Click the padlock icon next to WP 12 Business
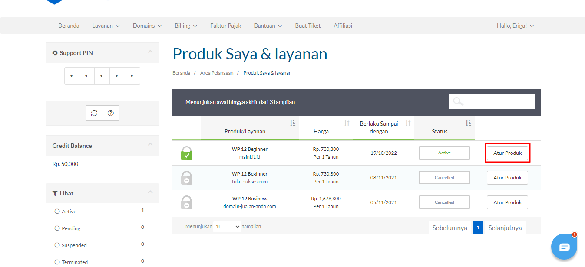Image resolution: width=585 pixels, height=267 pixels. coord(186,202)
